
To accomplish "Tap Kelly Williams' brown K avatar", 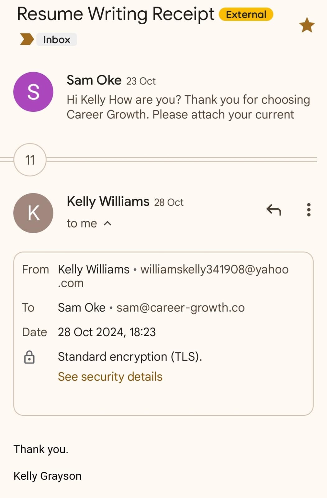I will [33, 213].
